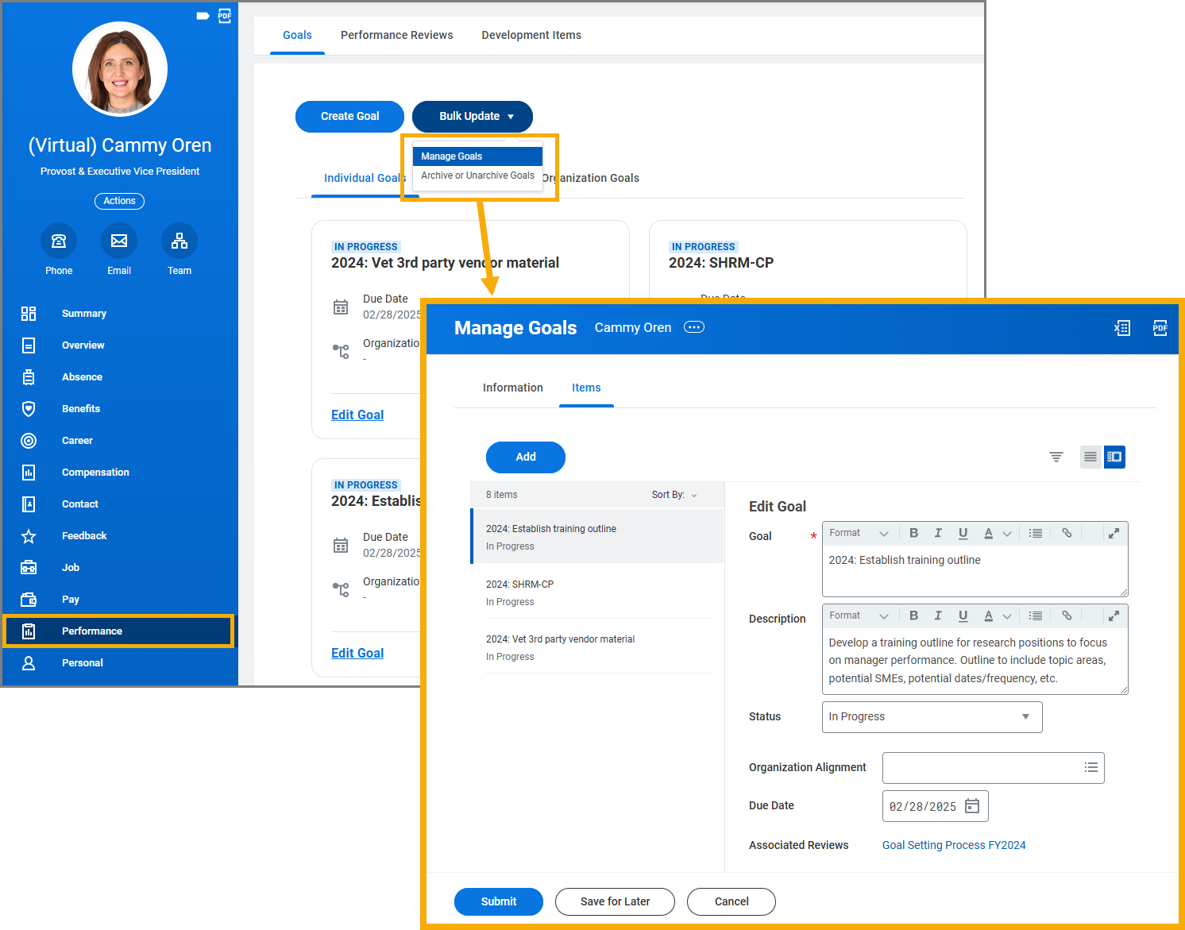This screenshot has width=1185, height=930.
Task: Click the Phone icon under the profile
Action: (x=59, y=241)
